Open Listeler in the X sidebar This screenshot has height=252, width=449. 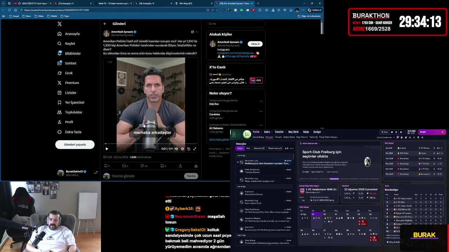[67, 93]
